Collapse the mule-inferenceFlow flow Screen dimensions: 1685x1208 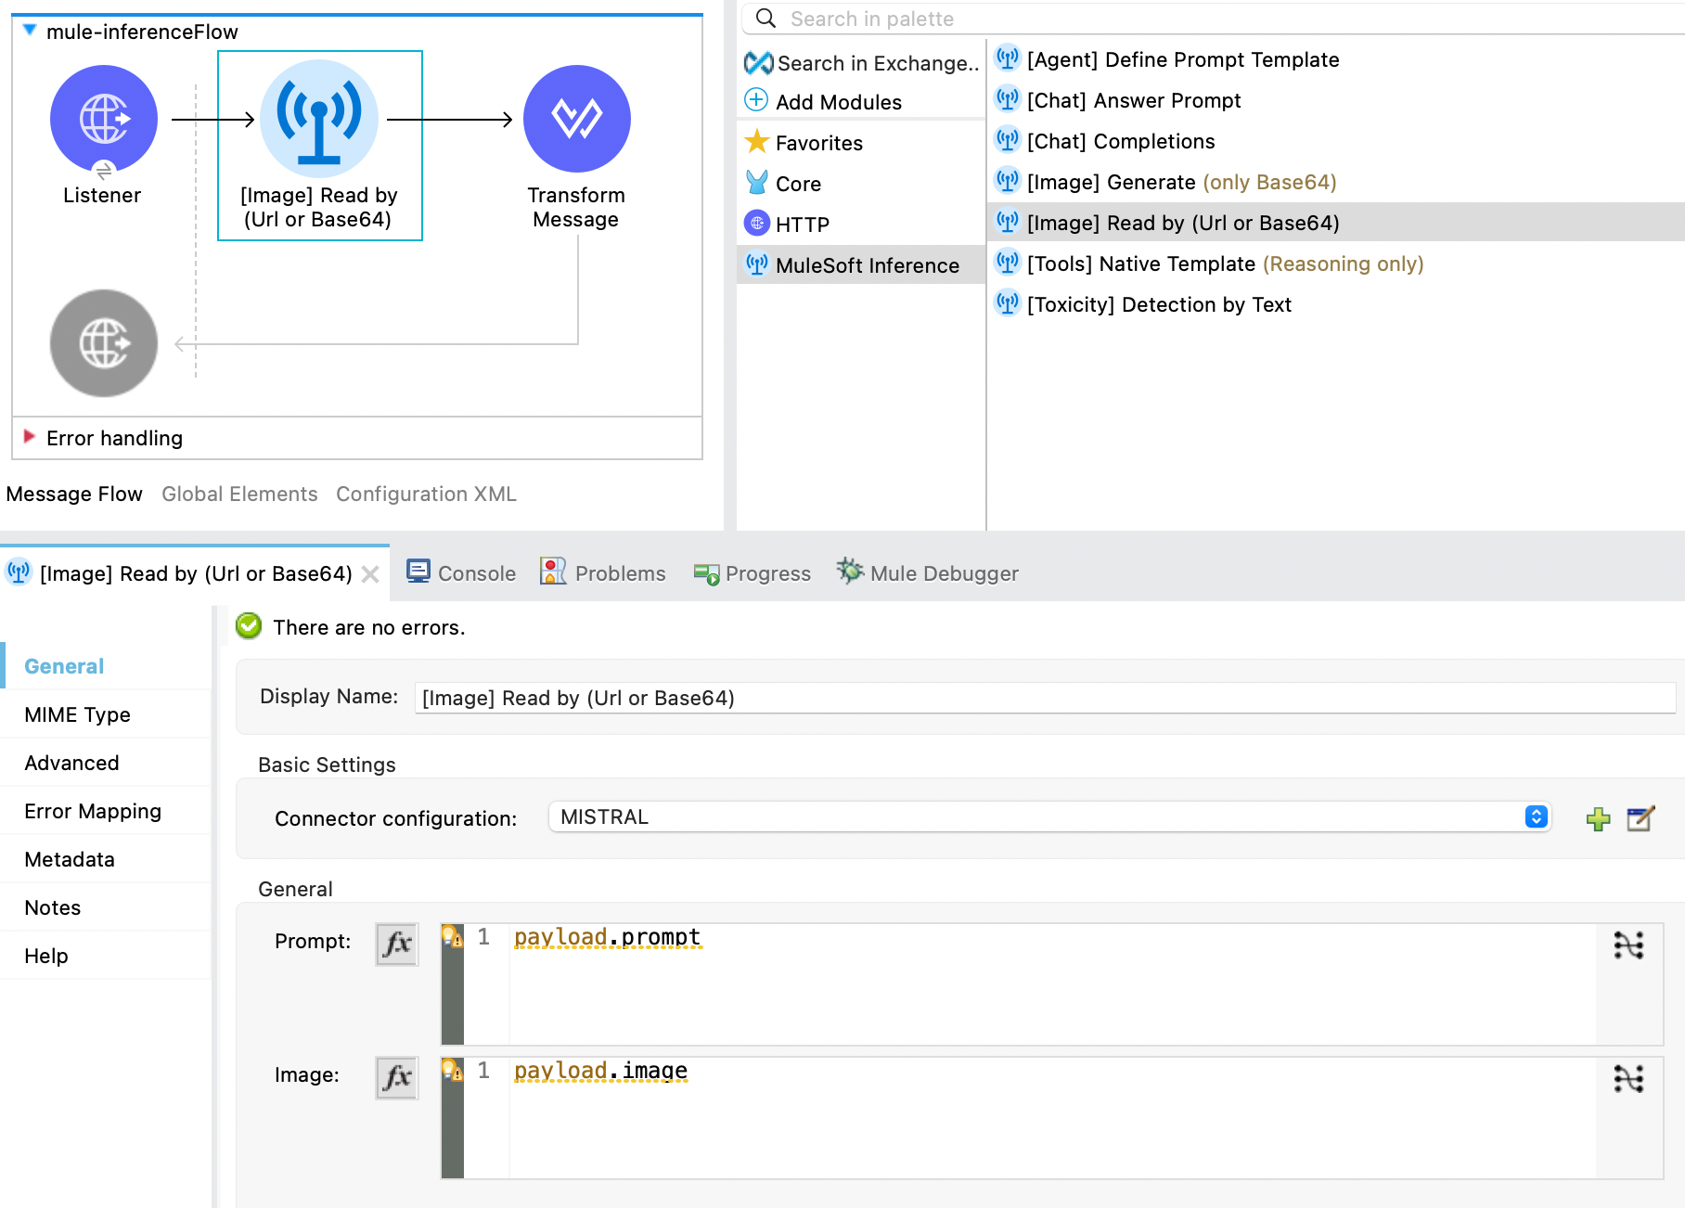click(30, 31)
